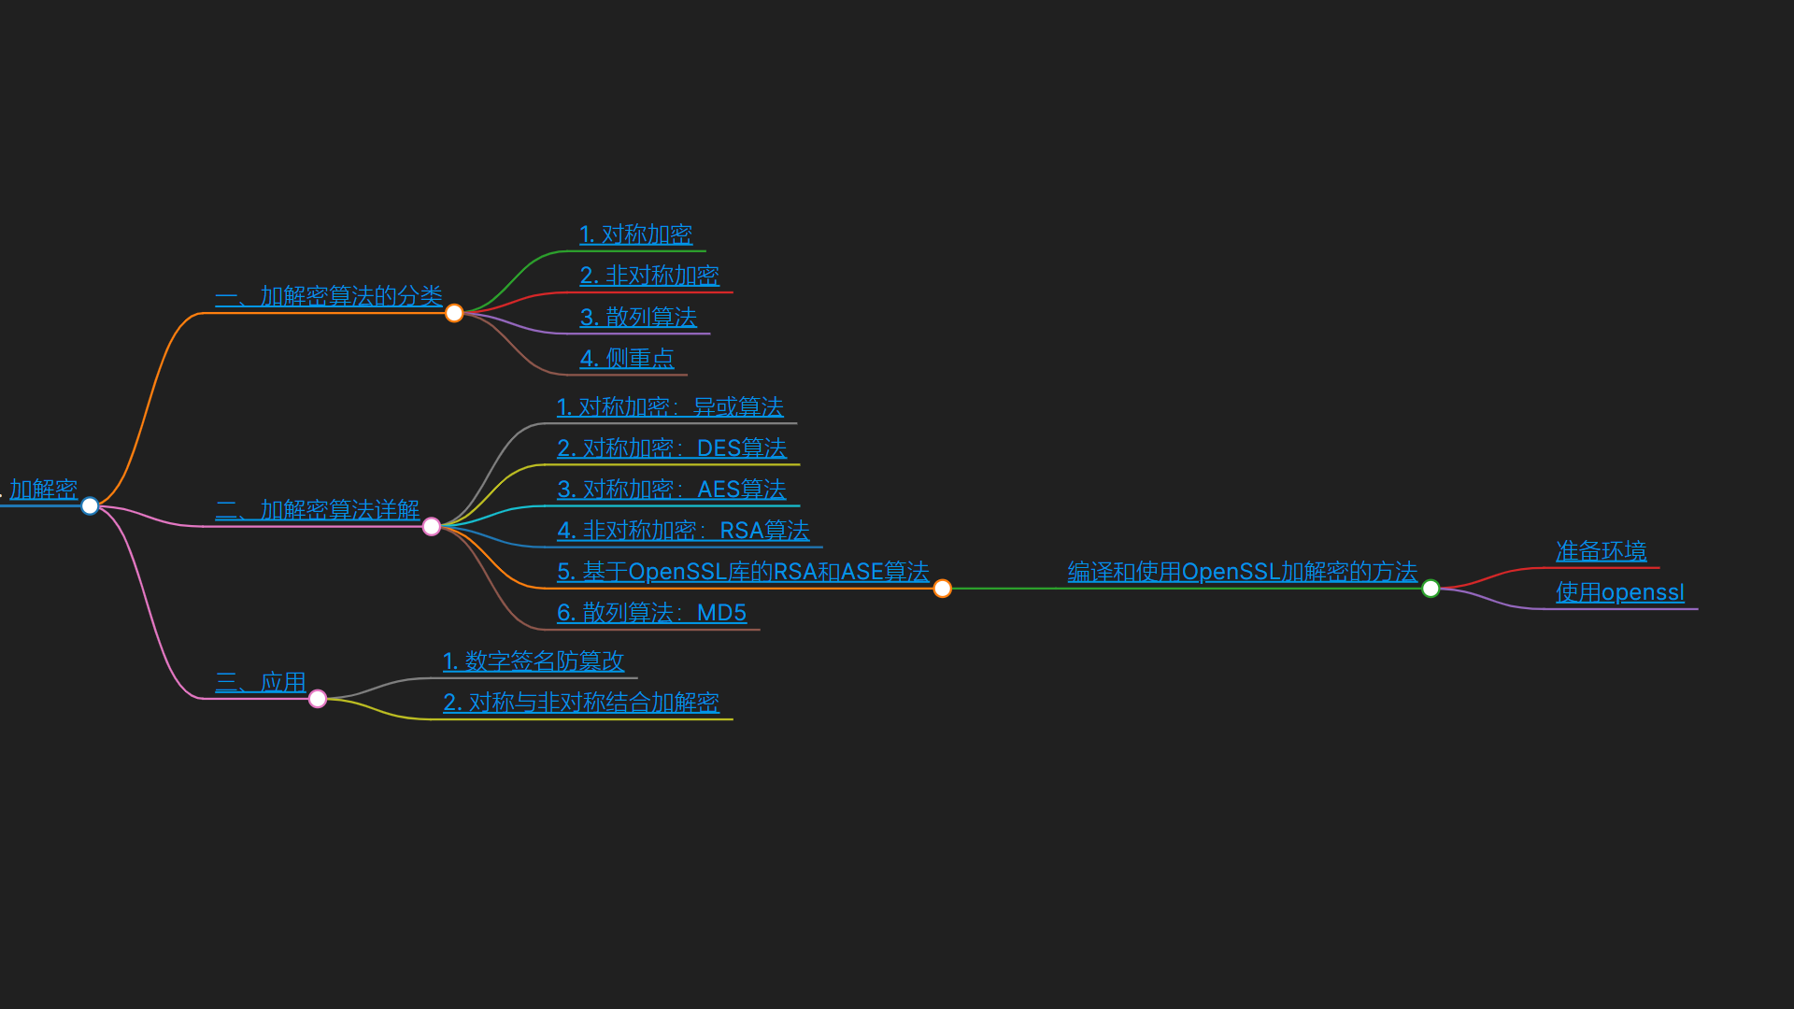1794x1009 pixels.
Task: Click 对称加密 branch node
Action: (x=634, y=233)
